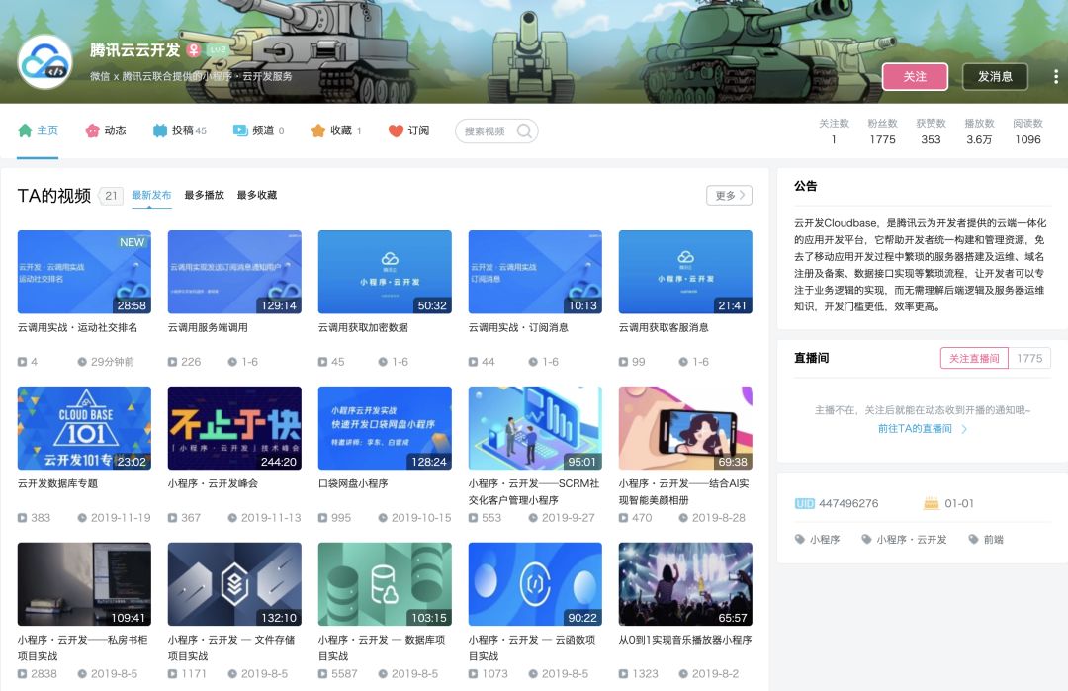Click the 粉丝数 1775 followers count
The height and width of the screenshot is (691, 1068).
click(x=882, y=131)
